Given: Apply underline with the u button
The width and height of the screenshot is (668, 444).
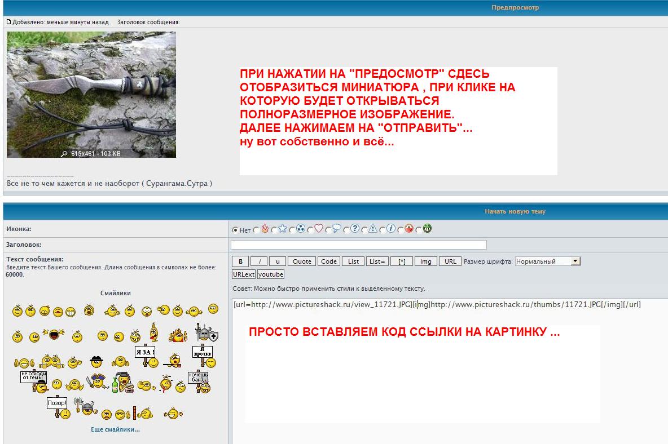Looking at the screenshot, I should pyautogui.click(x=278, y=261).
